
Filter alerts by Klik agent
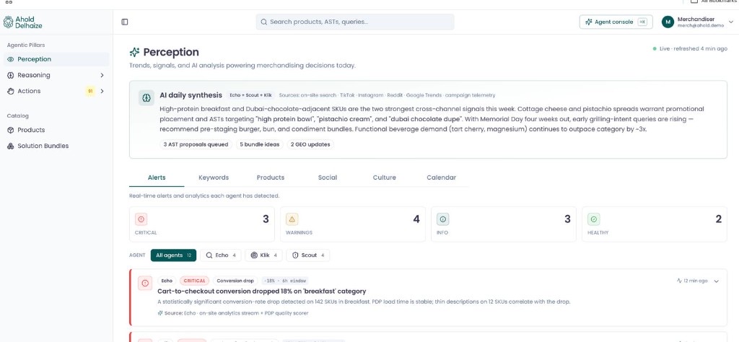click(x=264, y=255)
